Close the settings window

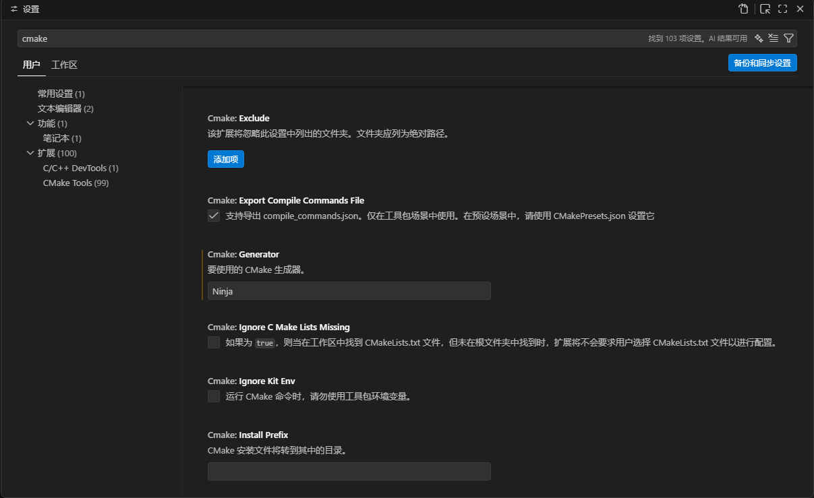click(800, 9)
